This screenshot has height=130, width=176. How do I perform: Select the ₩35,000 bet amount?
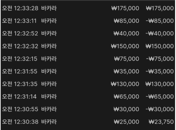pyautogui.click(x=126, y=71)
